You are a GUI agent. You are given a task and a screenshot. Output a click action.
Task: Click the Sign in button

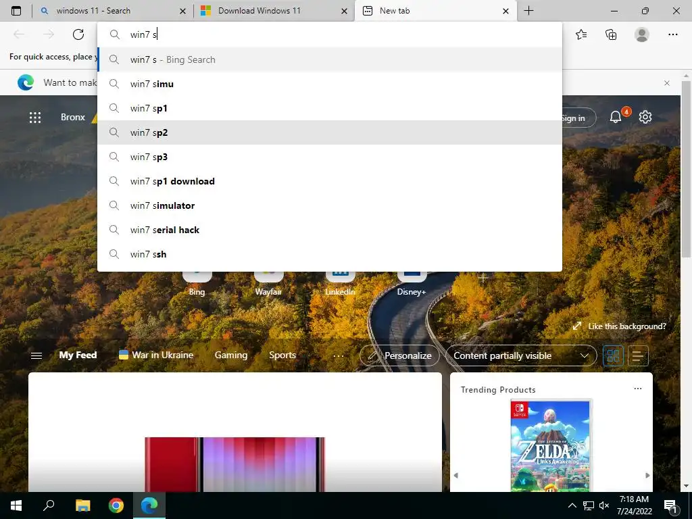[x=578, y=118]
